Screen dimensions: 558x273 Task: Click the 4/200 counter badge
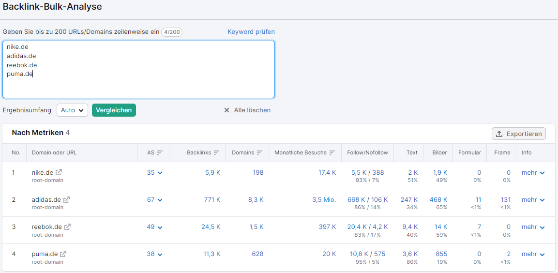(x=172, y=32)
